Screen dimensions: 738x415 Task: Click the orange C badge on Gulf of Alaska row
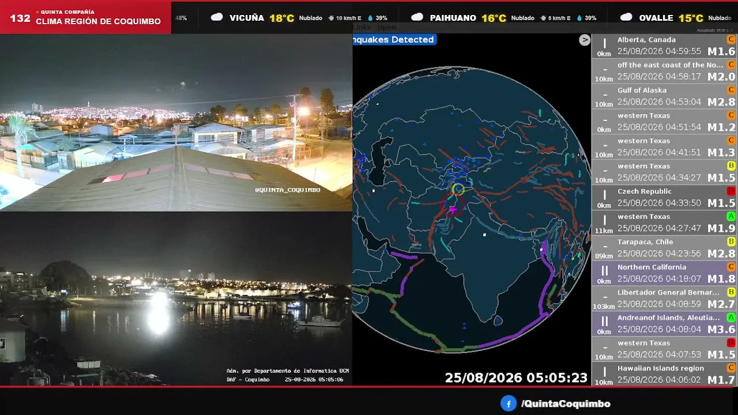pyautogui.click(x=731, y=90)
